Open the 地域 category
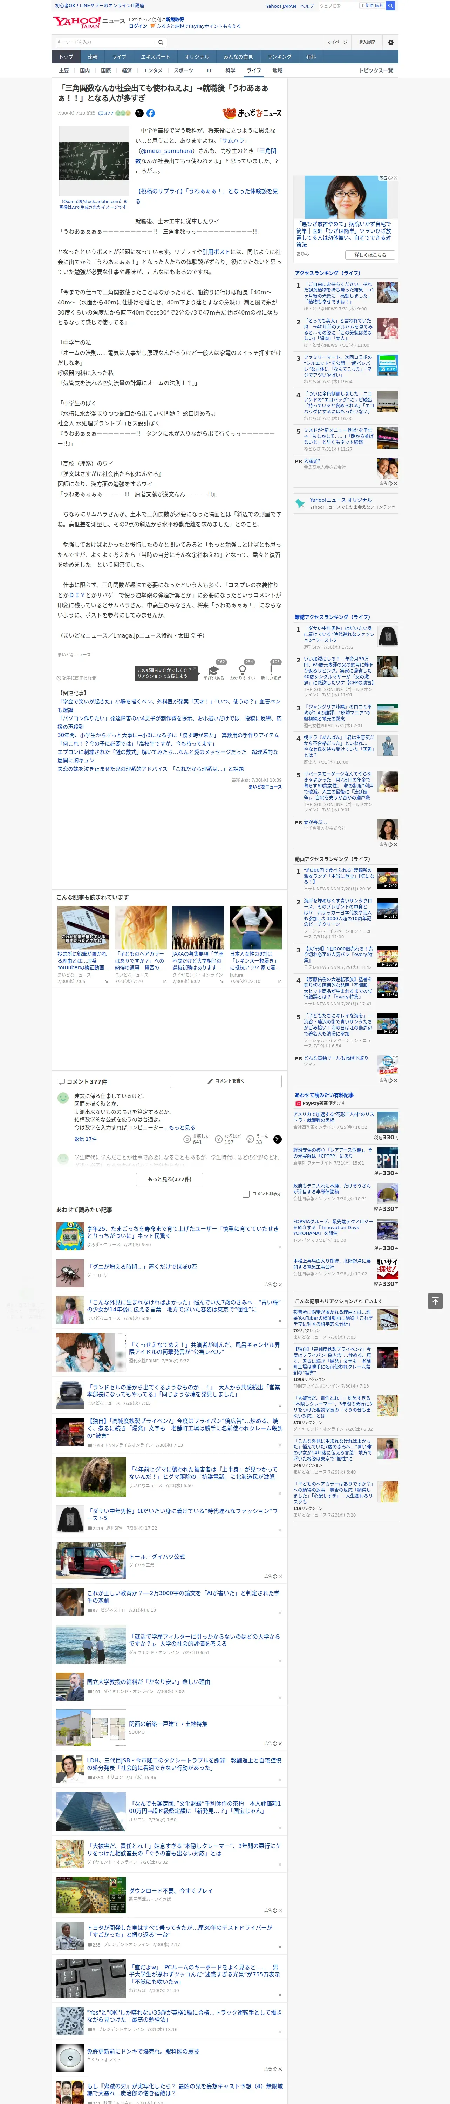This screenshot has width=450, height=2104. (277, 70)
